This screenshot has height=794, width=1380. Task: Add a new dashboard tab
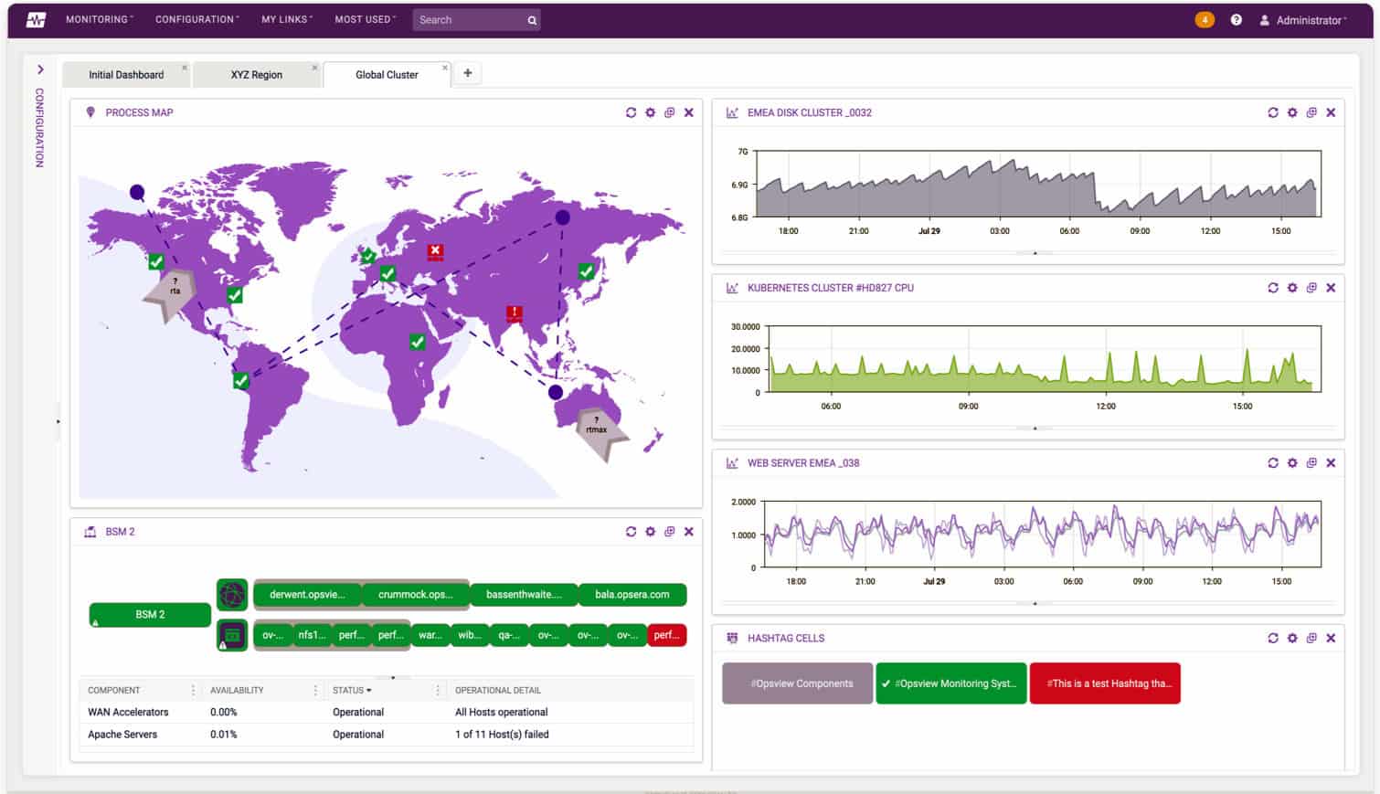coord(468,73)
